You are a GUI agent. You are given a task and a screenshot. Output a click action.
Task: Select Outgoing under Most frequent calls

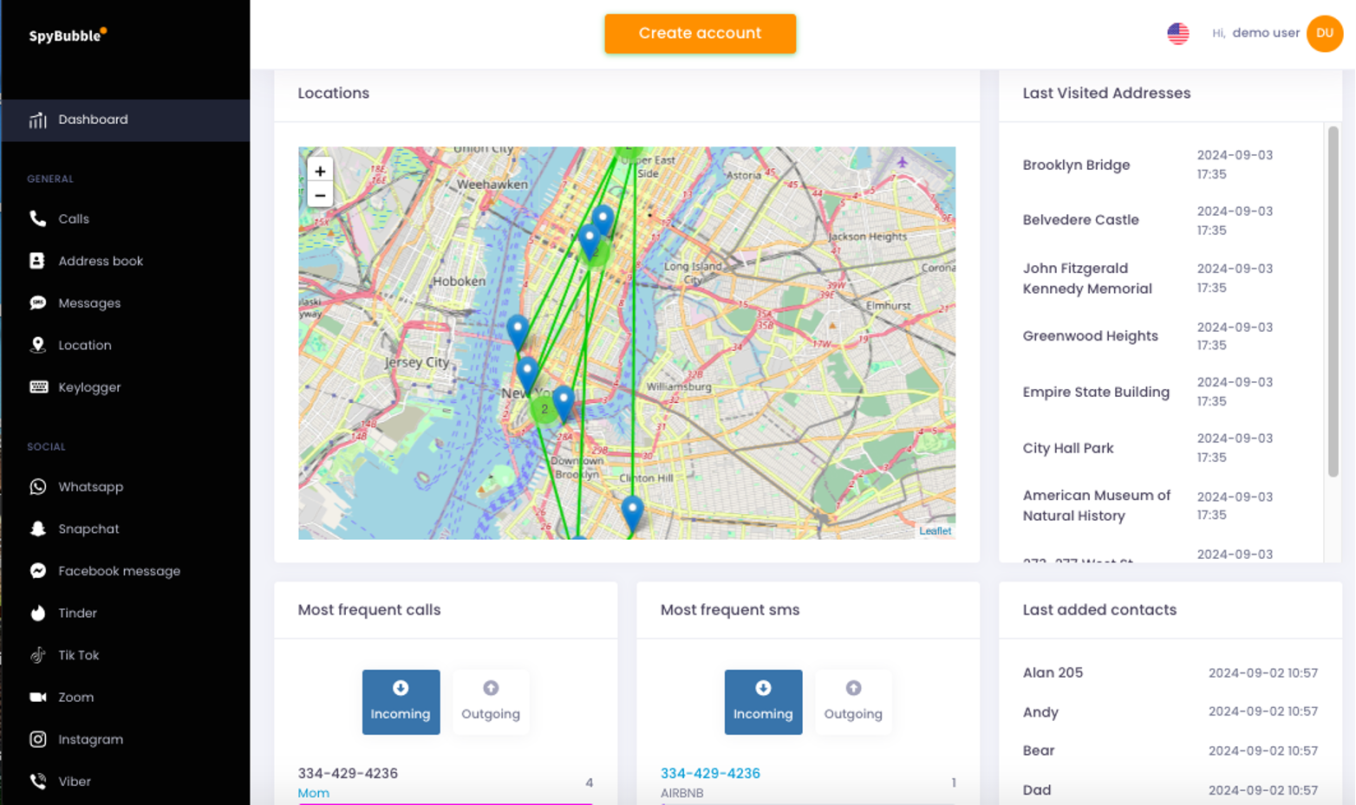point(491,702)
